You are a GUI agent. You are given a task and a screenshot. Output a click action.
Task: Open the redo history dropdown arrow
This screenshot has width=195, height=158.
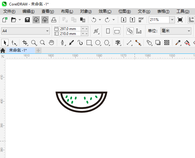(114, 20)
